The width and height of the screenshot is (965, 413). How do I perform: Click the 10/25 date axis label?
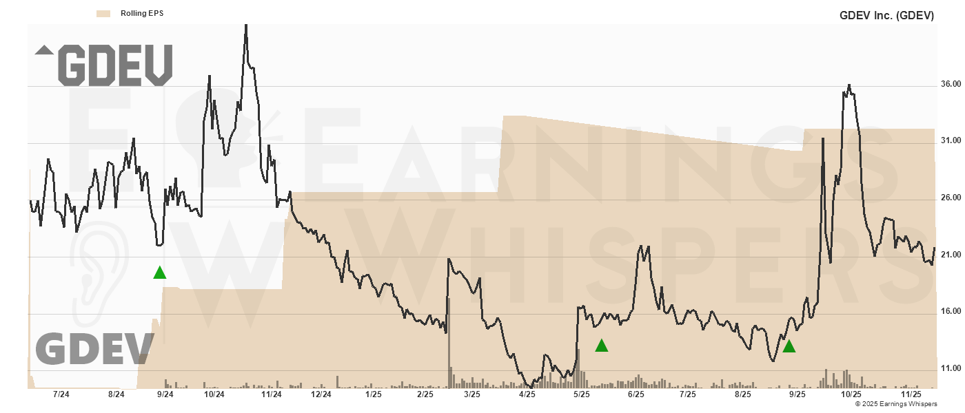coord(851,394)
